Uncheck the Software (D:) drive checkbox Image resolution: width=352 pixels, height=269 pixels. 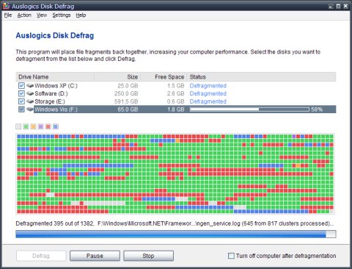tap(21, 93)
